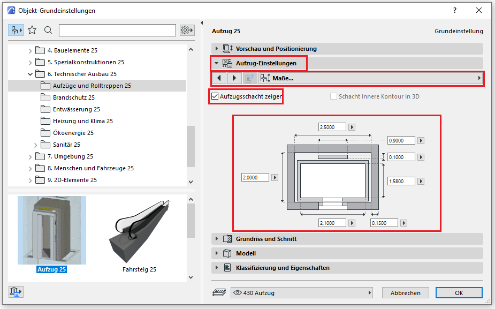Go to next settings page arrow

(x=234, y=78)
